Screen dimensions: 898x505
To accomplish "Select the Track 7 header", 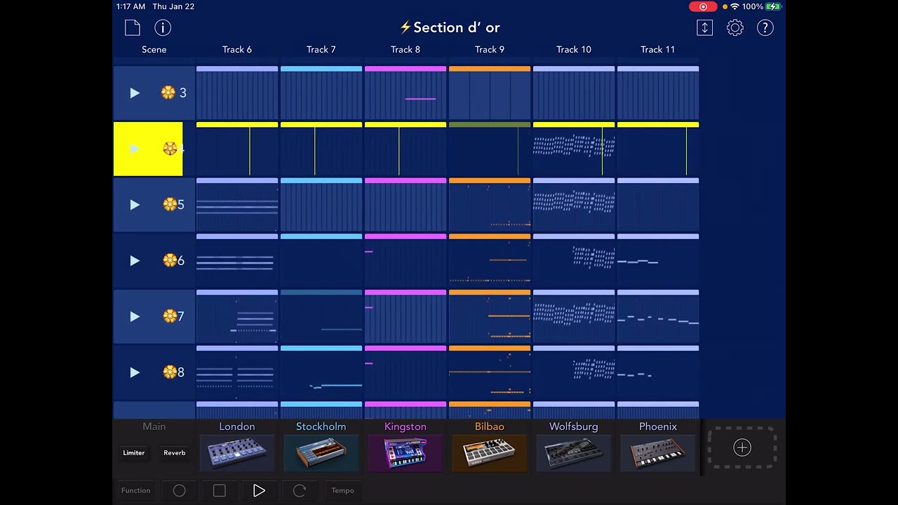I will click(321, 50).
